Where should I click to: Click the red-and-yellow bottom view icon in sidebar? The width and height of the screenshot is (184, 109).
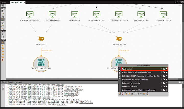click(3, 60)
